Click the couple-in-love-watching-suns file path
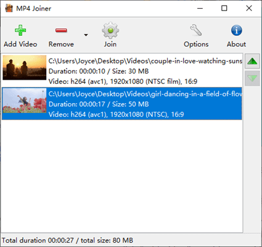Image resolution: width=262 pixels, height=247 pixels. [x=145, y=61]
